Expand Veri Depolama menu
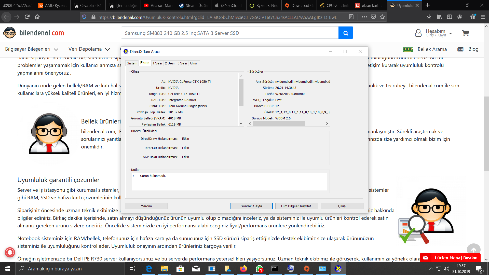489x275 pixels. (x=89, y=49)
